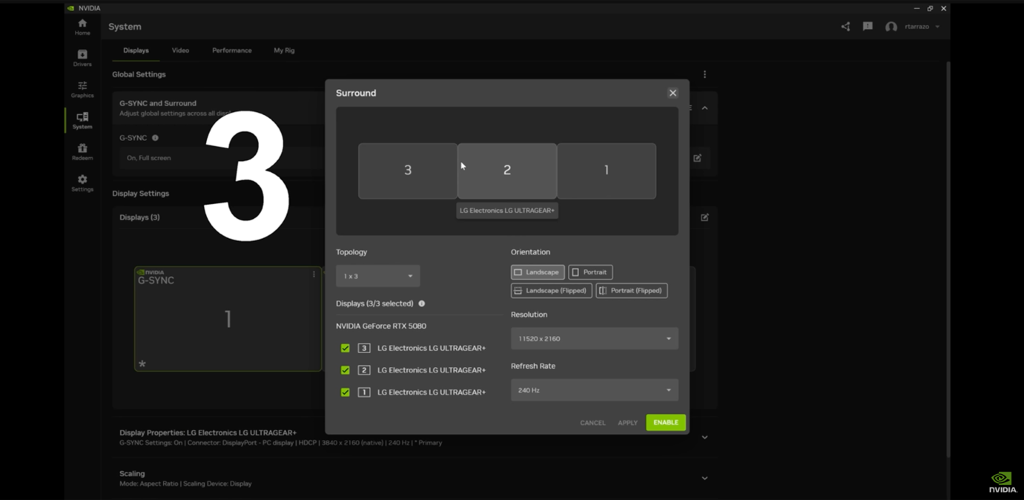This screenshot has height=500, width=1024.
Task: Open the Resolution 11520 x 2160 dropdown
Action: point(594,339)
